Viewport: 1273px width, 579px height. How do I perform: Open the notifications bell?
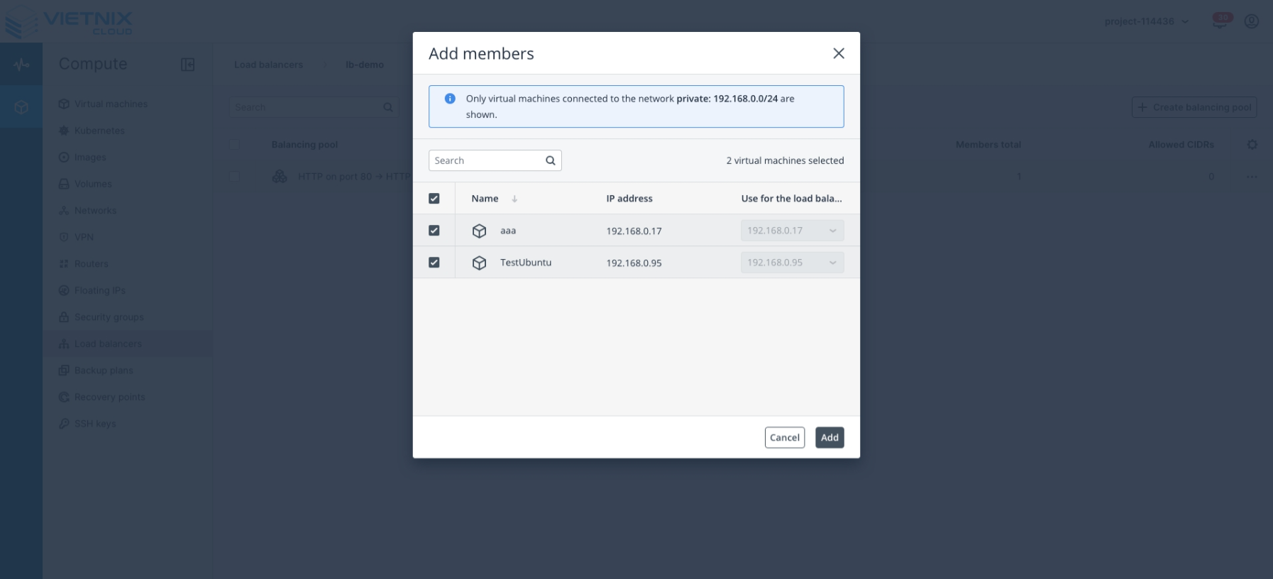pos(1219,21)
